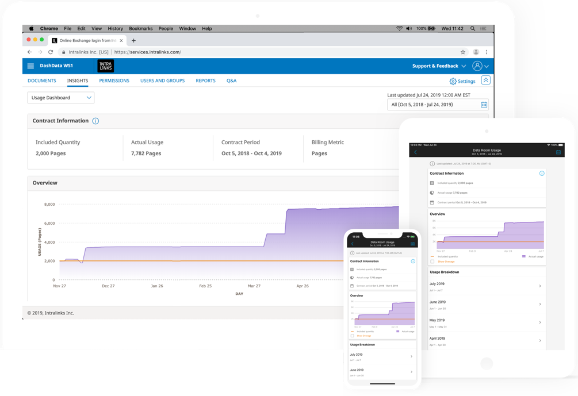Expand April 2019 usage breakdown on the tablet
Image resolution: width=578 pixels, height=396 pixels.
pos(486,341)
